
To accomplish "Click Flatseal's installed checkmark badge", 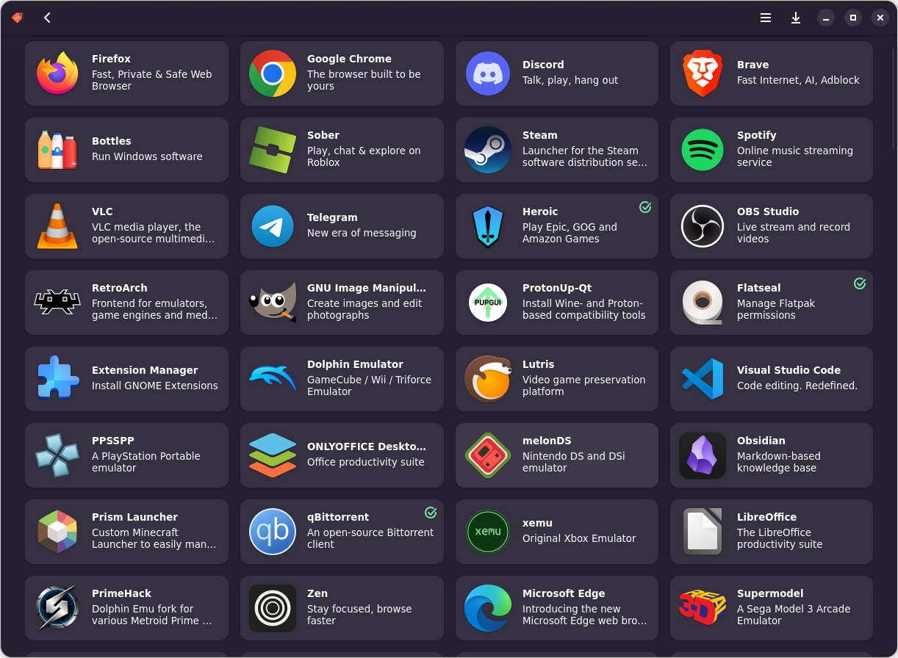I will tap(860, 283).
